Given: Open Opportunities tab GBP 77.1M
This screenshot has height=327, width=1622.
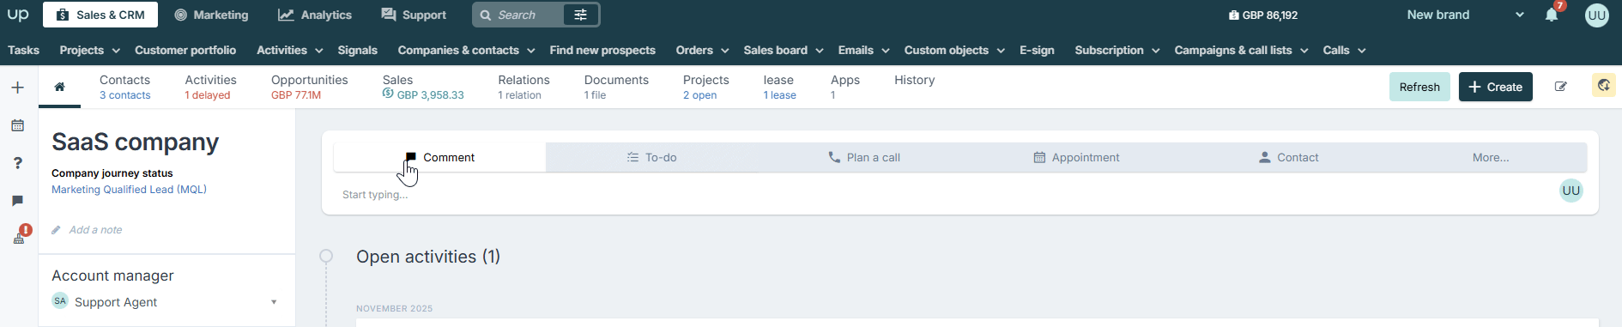Looking at the screenshot, I should [x=309, y=87].
